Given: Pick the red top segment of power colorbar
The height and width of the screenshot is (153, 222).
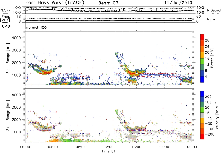Looking at the screenshot, I should coord(202,37).
